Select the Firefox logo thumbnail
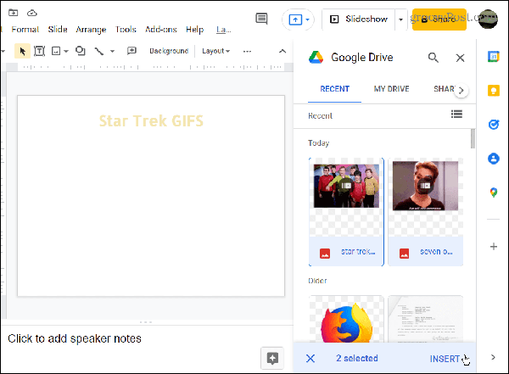 pyautogui.click(x=346, y=320)
